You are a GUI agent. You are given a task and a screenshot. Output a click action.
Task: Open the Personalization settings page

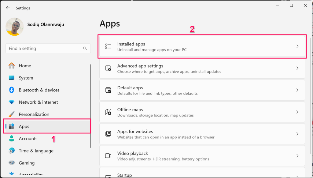[x=34, y=114]
